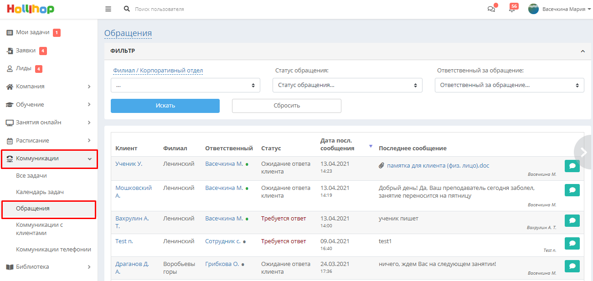Open the Статус обращения dropdown
This screenshot has height=281, width=593.
click(x=347, y=85)
